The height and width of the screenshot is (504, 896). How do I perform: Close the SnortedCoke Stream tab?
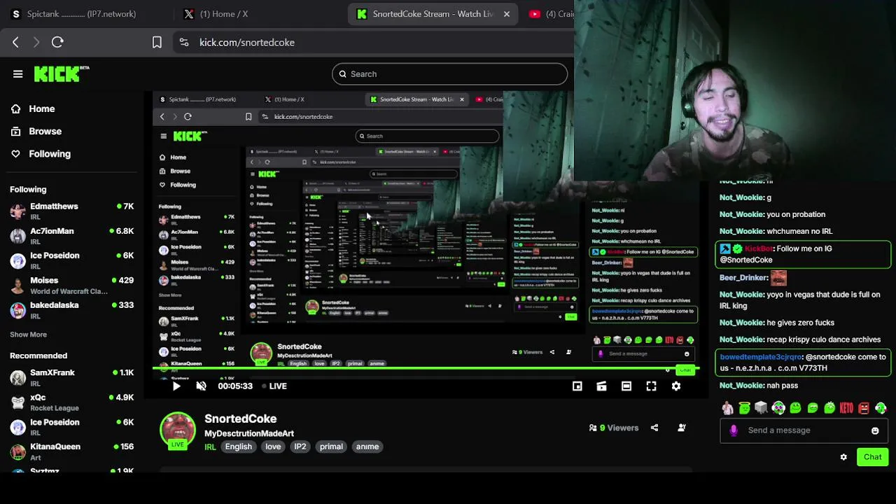click(507, 14)
